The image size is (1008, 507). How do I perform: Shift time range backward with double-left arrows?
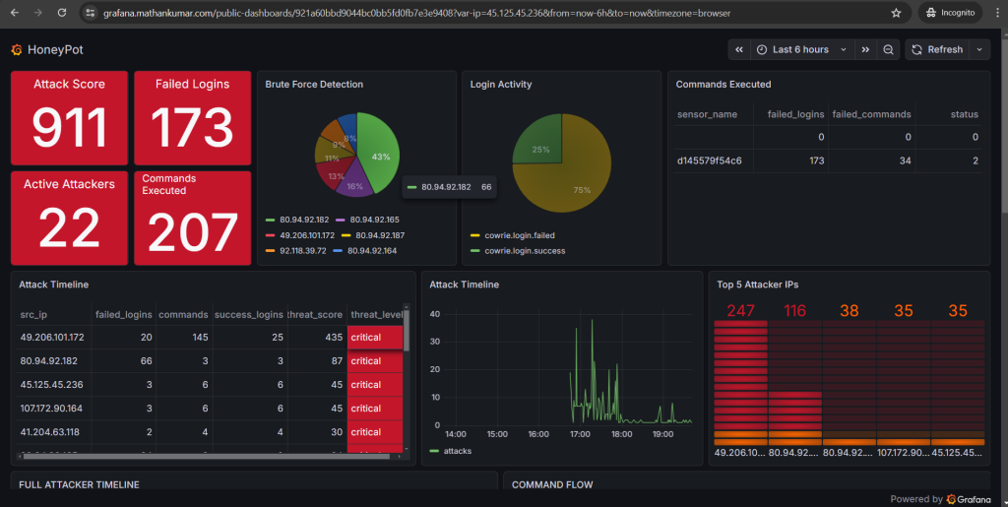pyautogui.click(x=737, y=49)
